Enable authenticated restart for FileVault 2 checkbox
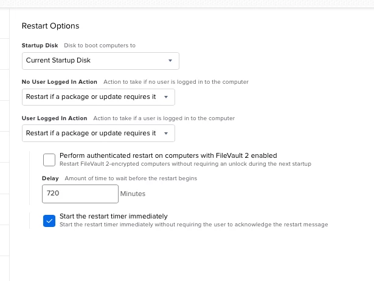This screenshot has width=374, height=281. [49, 160]
